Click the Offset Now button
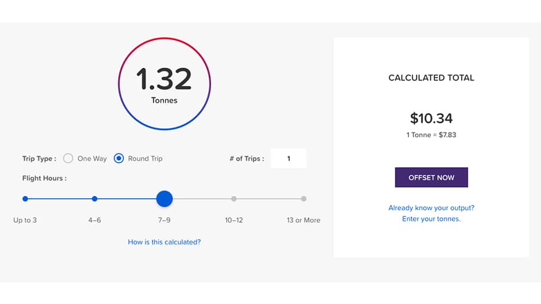Viewport: 541px width, 304px height. (x=432, y=177)
